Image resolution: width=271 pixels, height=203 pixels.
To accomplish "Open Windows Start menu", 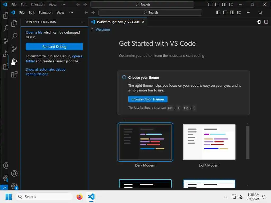I will (8, 197).
